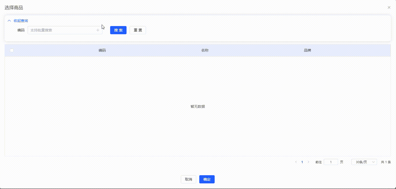This screenshot has width=396, height=189.
Task: Cancel the dialog with 取消 button
Action: pyautogui.click(x=188, y=179)
